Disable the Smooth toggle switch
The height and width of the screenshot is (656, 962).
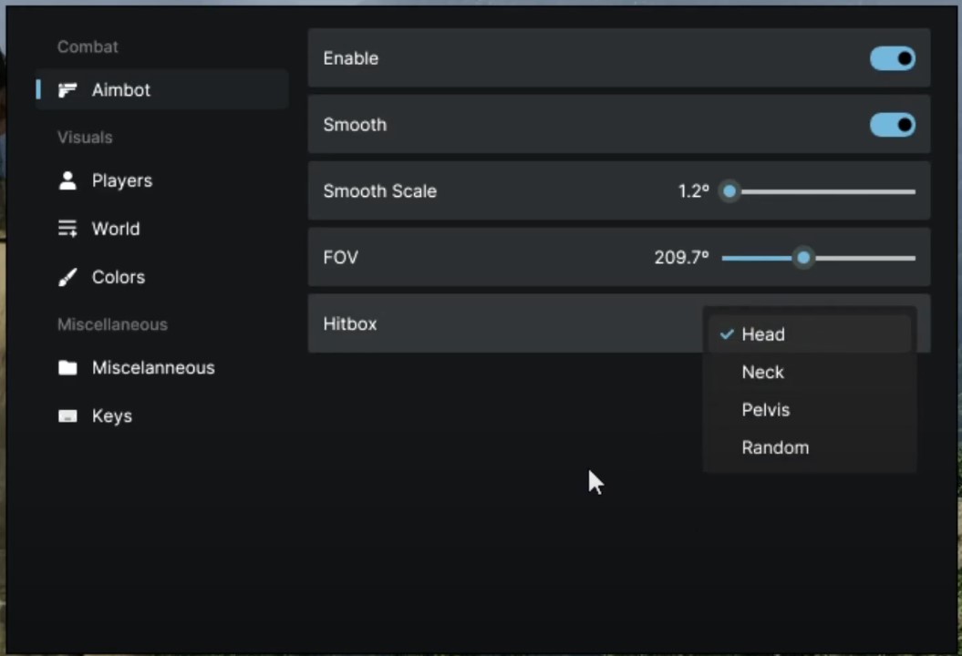pyautogui.click(x=892, y=125)
